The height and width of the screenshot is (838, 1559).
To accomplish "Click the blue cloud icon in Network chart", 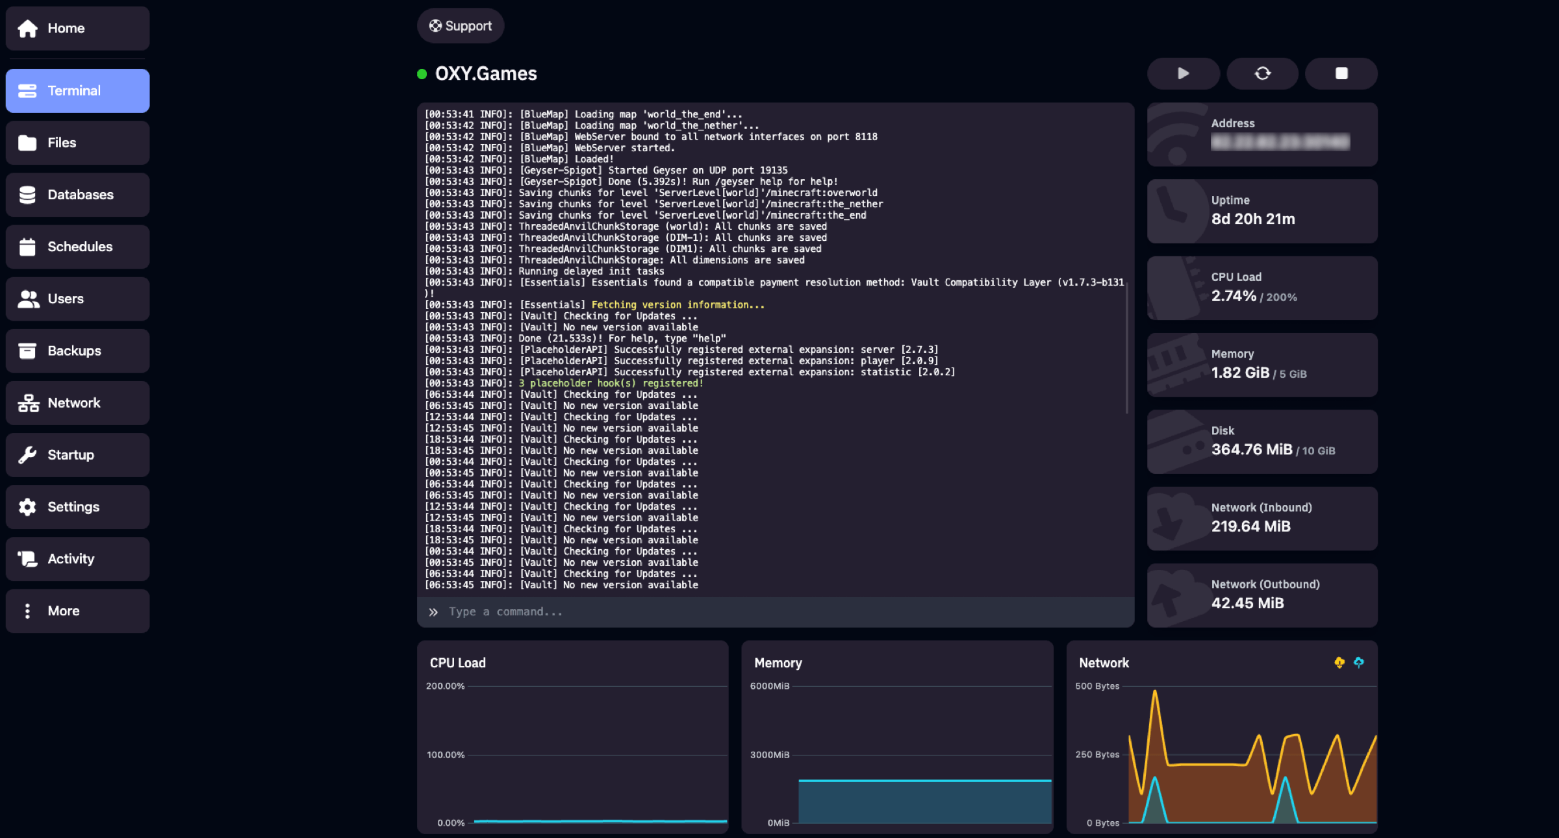I will click(x=1359, y=662).
